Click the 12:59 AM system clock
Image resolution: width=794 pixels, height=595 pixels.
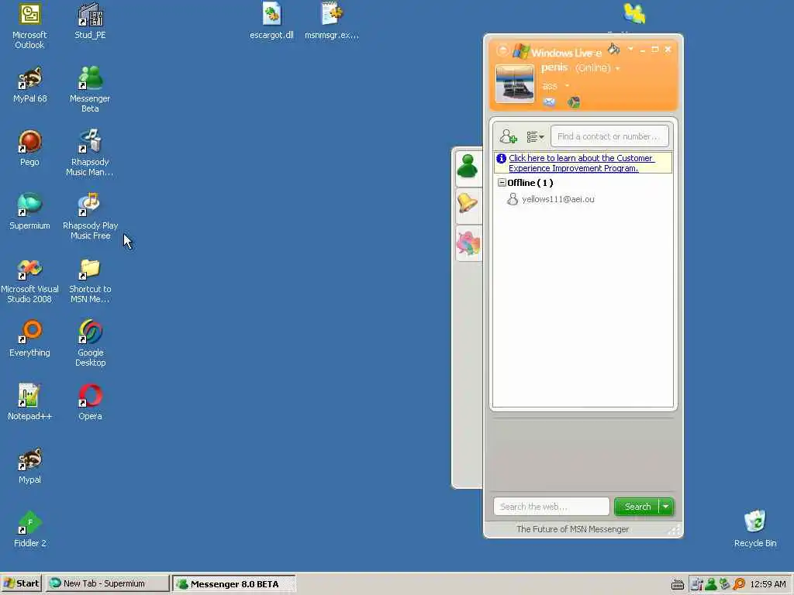(x=768, y=584)
